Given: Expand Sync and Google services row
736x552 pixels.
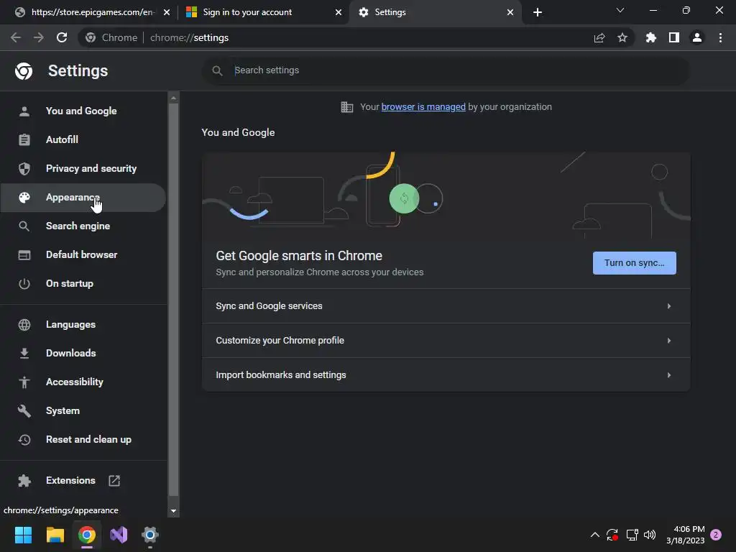Looking at the screenshot, I should (446, 306).
